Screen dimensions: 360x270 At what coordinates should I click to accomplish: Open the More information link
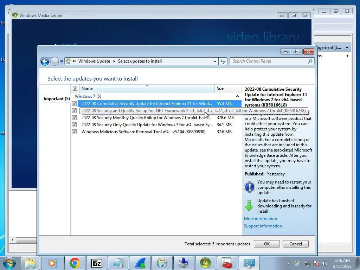(x=261, y=219)
